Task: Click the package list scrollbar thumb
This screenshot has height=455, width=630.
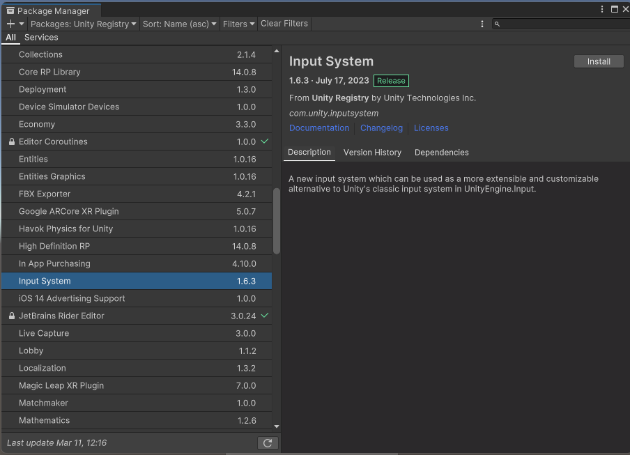Action: click(277, 221)
